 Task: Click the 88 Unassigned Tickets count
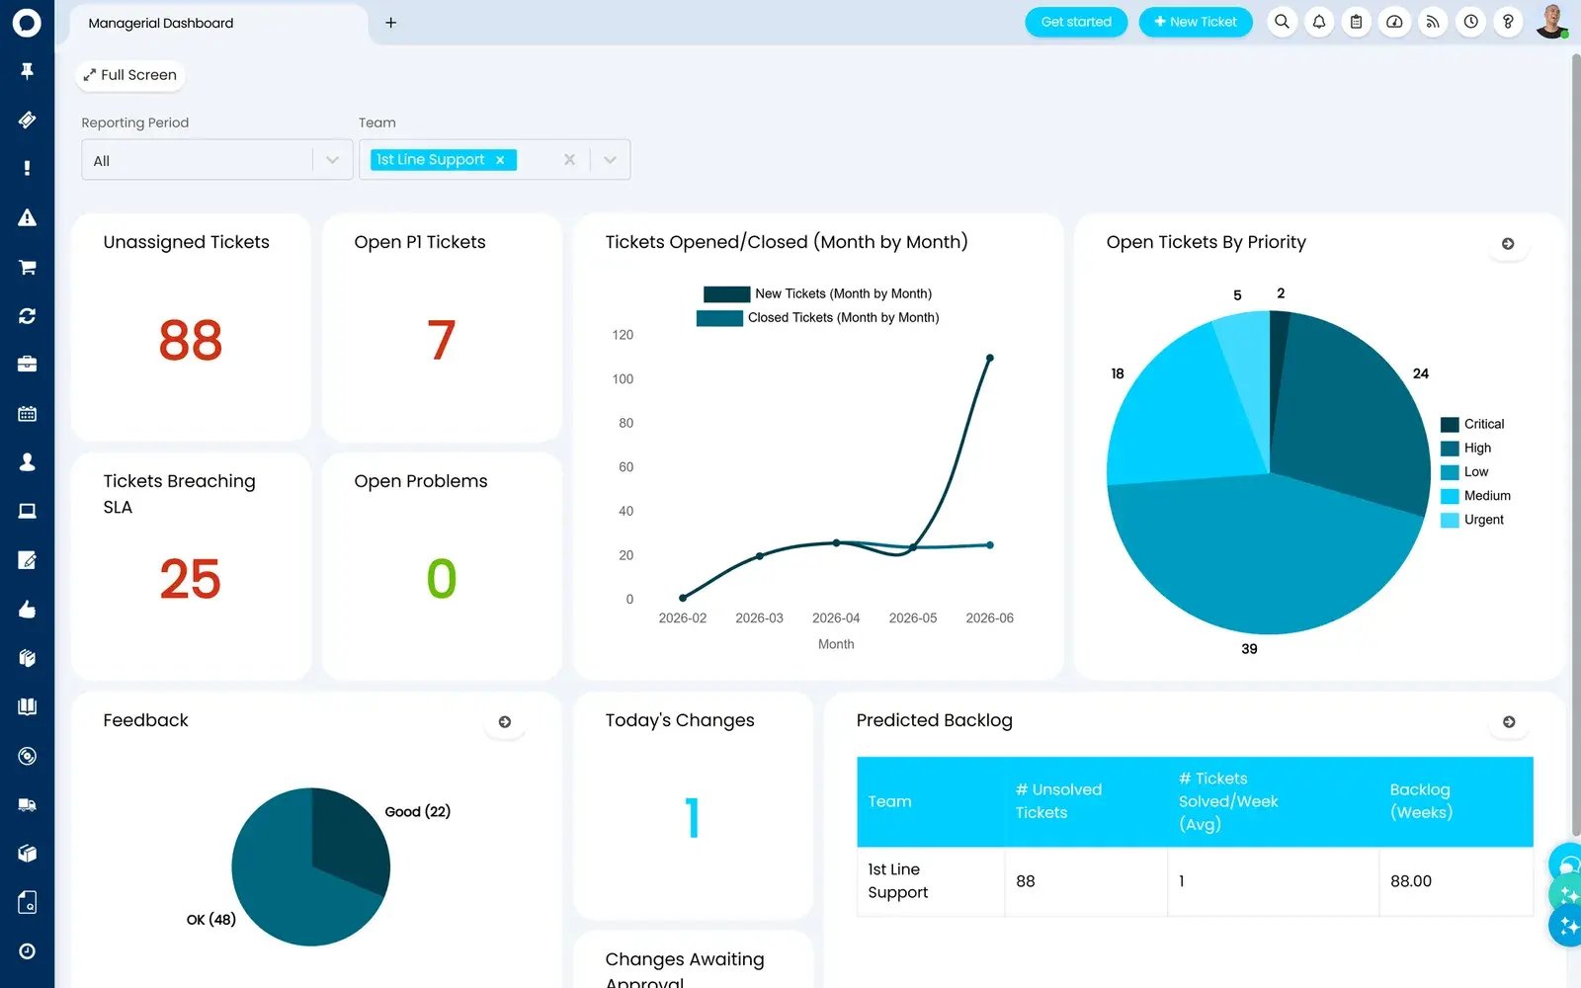coord(191,341)
